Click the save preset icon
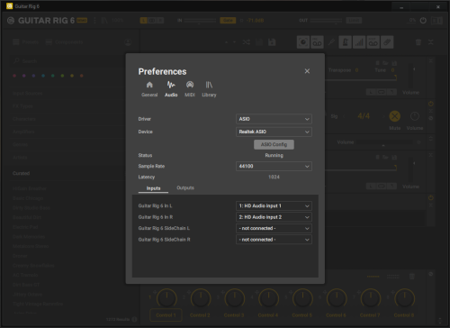Image resolution: width=450 pixels, height=328 pixels. (x=259, y=42)
